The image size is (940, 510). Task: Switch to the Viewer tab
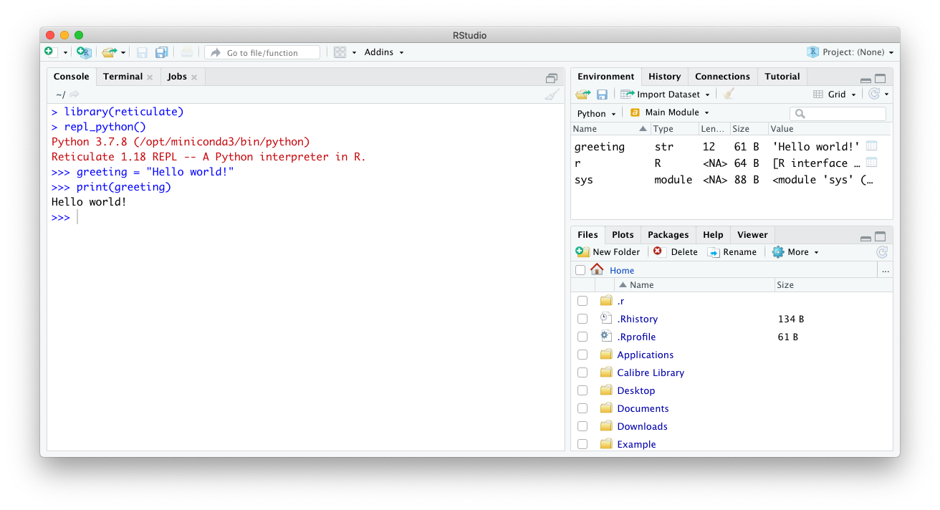pyautogui.click(x=752, y=235)
